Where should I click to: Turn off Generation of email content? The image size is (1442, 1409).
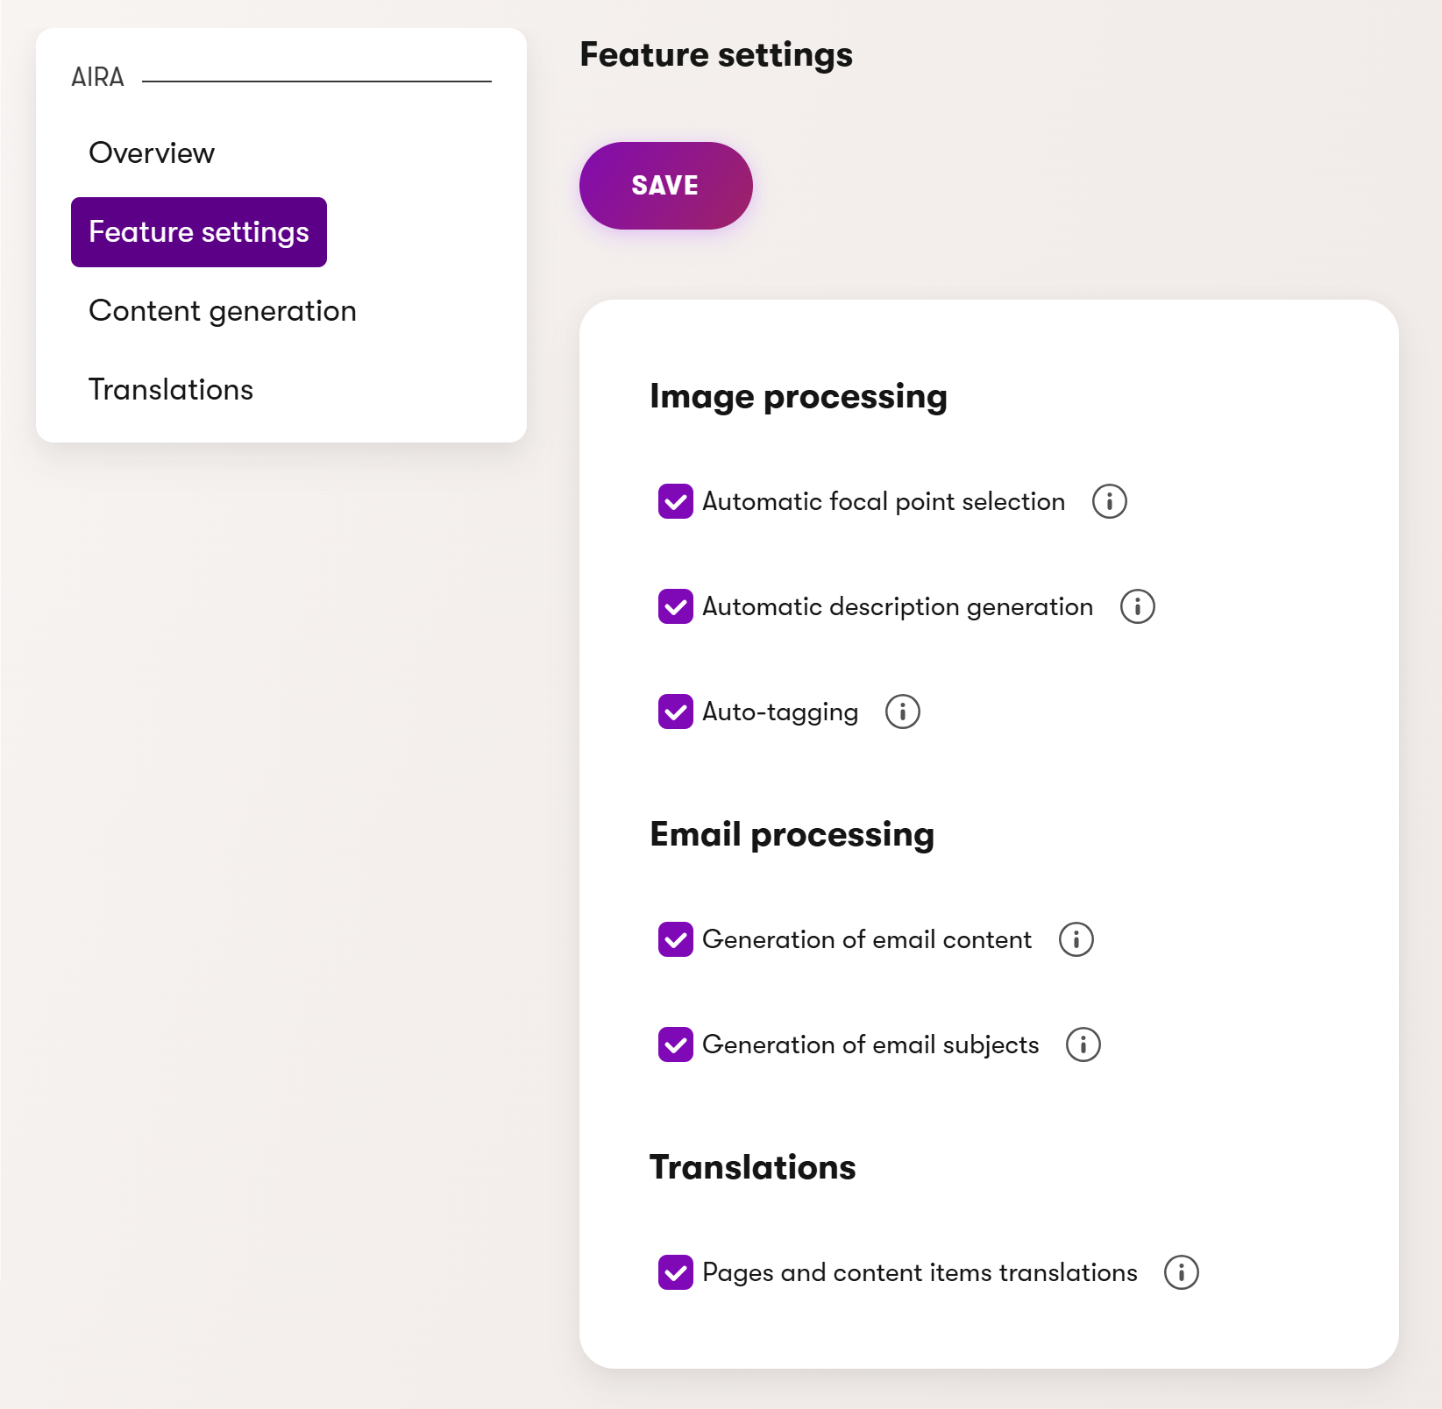(x=676, y=939)
